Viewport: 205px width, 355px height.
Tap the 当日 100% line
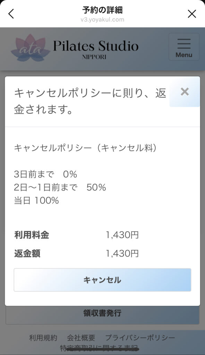(36, 201)
